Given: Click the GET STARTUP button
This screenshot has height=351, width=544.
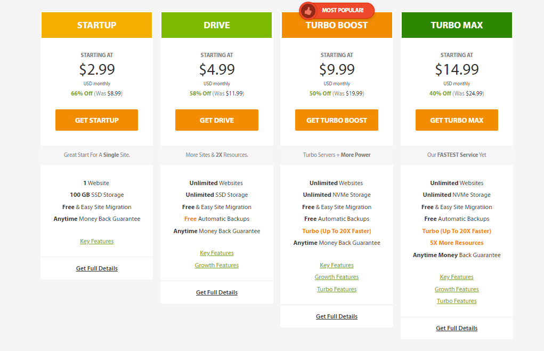Looking at the screenshot, I should [97, 120].
